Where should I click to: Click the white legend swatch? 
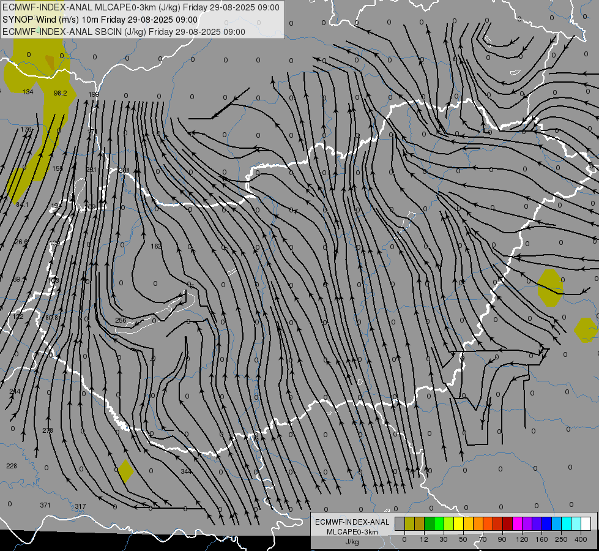pyautogui.click(x=586, y=524)
